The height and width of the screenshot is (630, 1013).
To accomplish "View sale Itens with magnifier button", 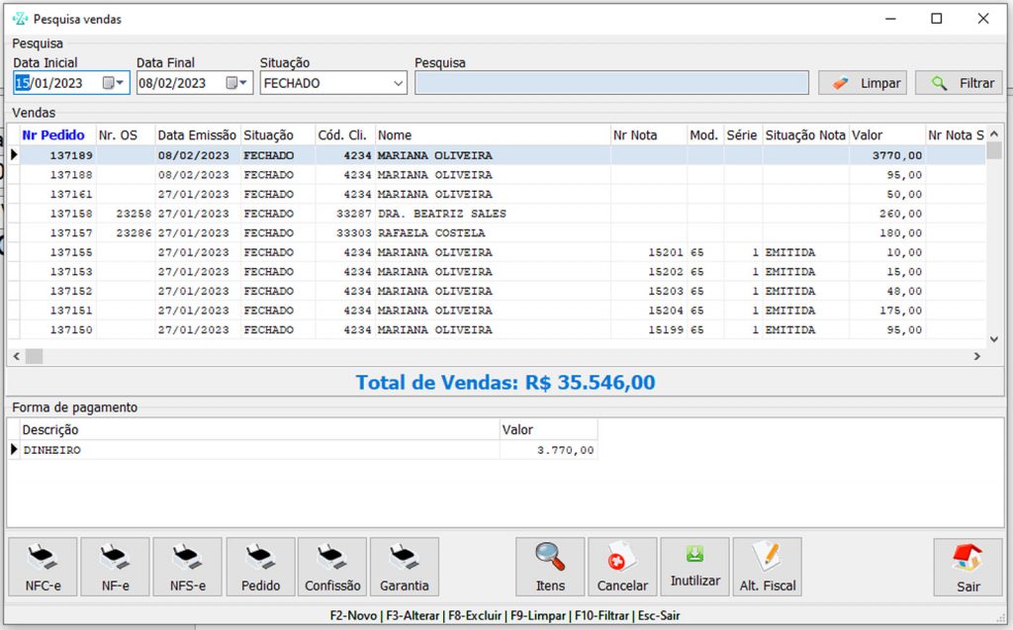I will point(550,568).
